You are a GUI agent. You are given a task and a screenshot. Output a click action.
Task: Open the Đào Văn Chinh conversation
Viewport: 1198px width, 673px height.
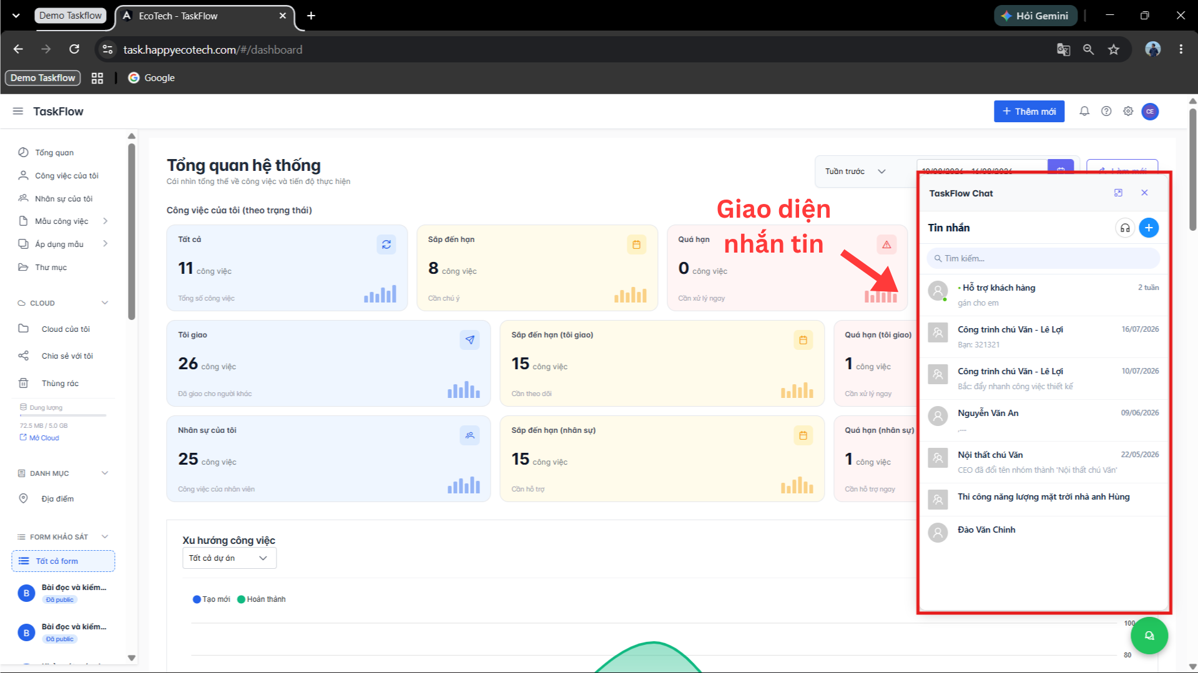pyautogui.click(x=1043, y=532)
